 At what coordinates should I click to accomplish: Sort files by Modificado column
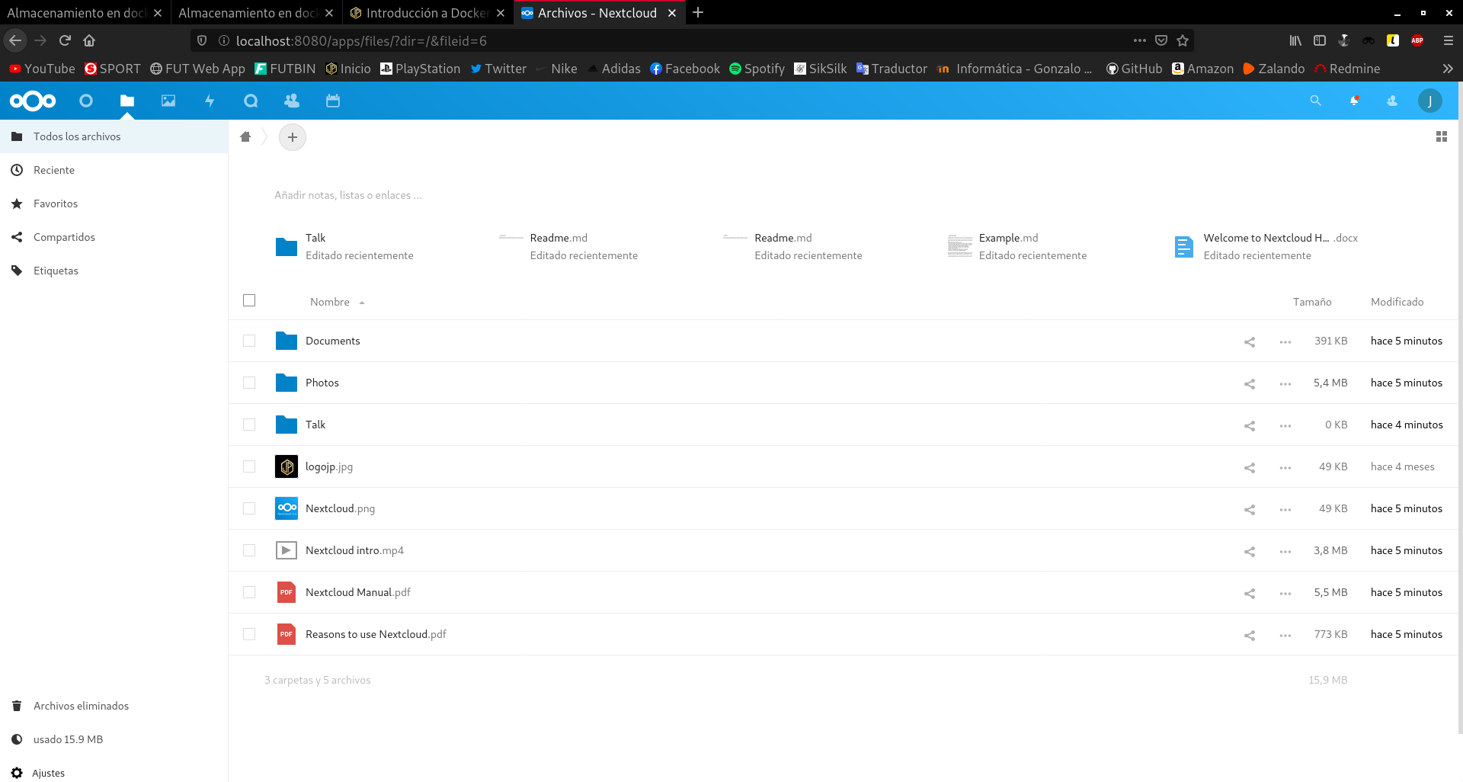point(1397,302)
